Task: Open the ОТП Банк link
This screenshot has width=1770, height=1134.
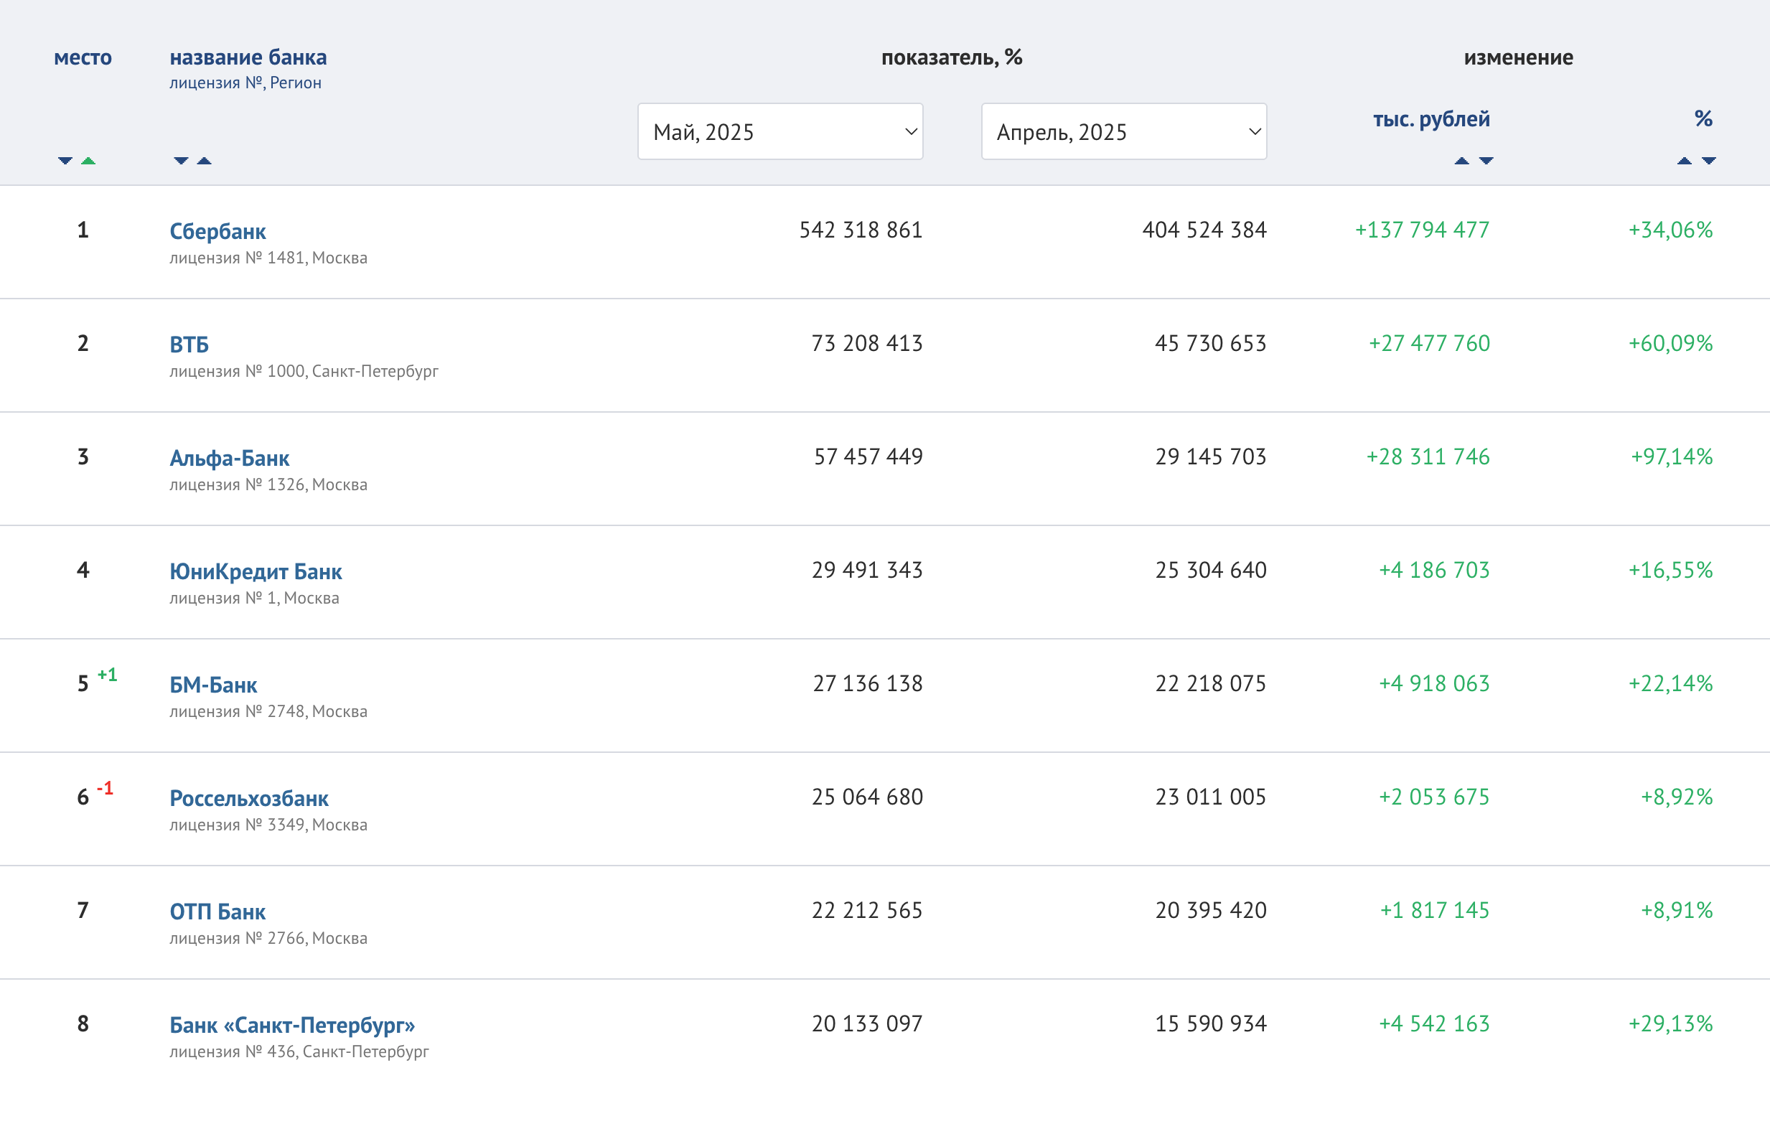Action: (217, 912)
